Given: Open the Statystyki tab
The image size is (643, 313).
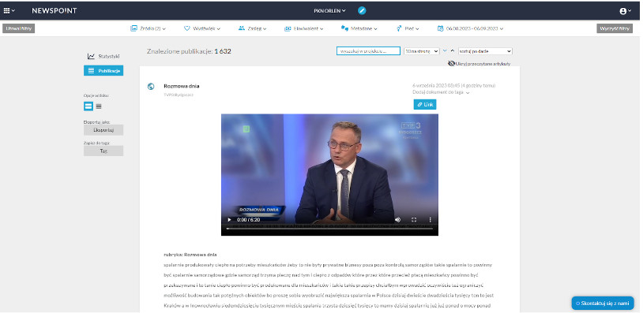Looking at the screenshot, I should 103,56.
